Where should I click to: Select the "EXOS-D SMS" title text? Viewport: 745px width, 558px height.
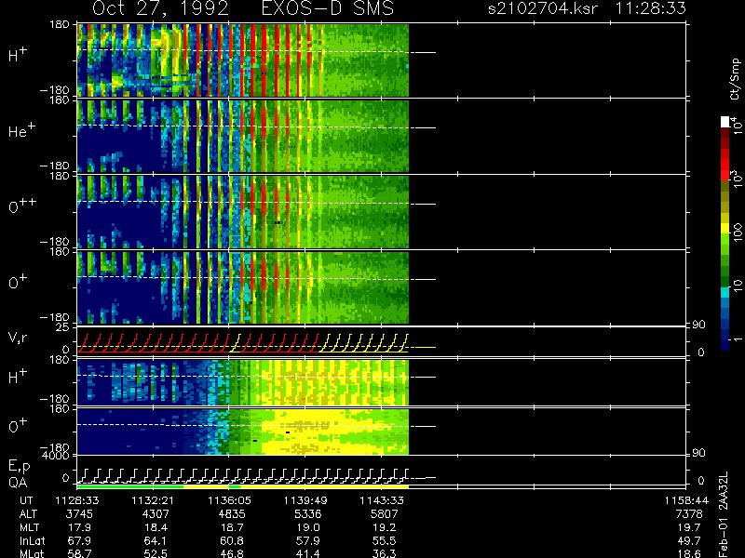point(328,8)
